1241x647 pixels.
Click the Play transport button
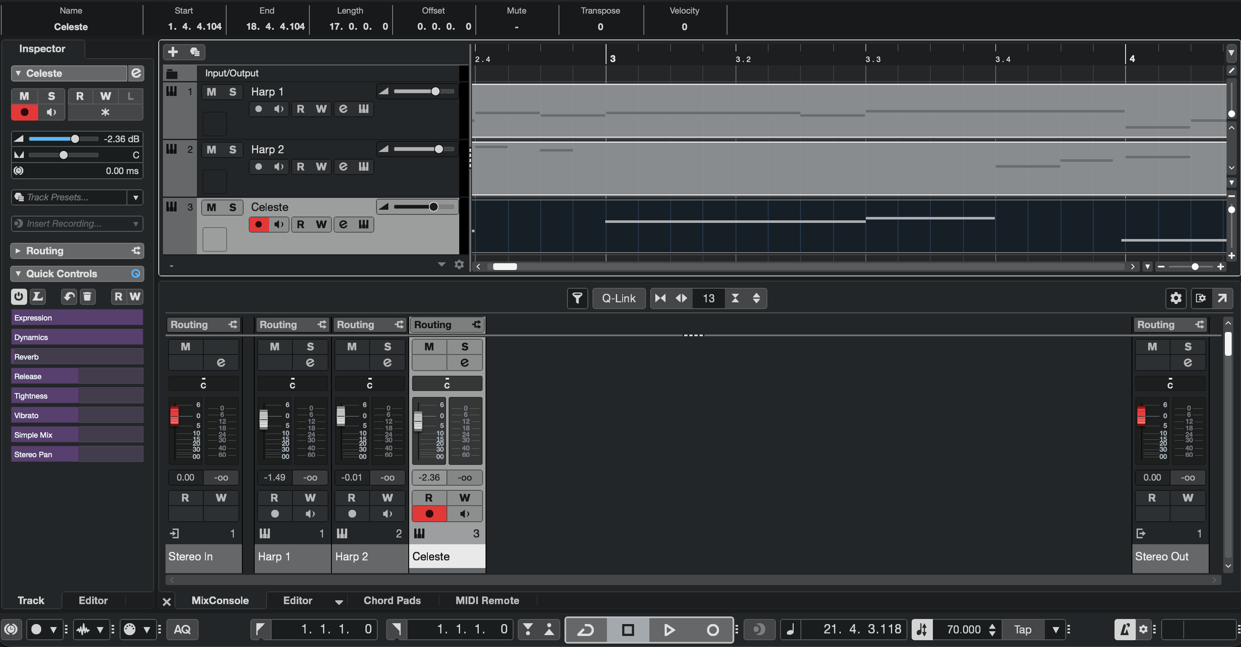[x=669, y=630]
